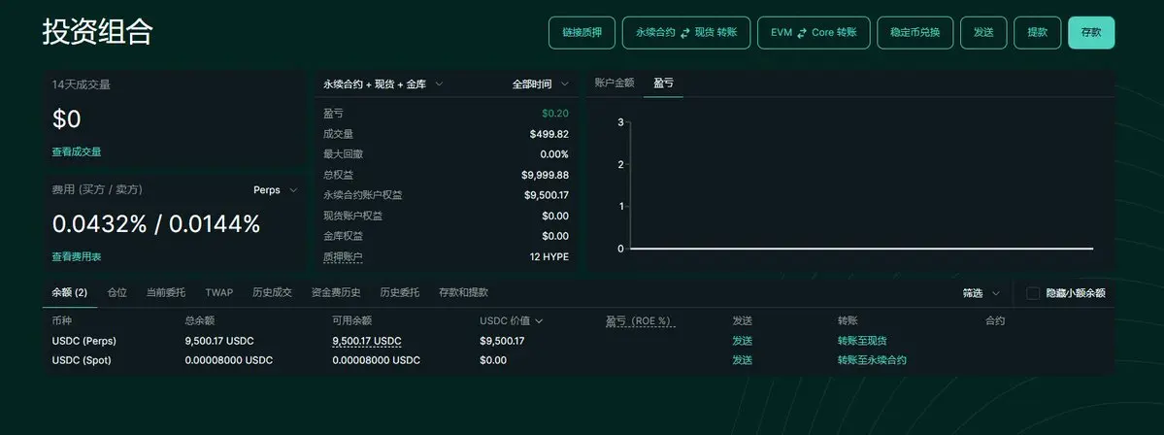Click 发送 in USDC (Spot) row

point(743,360)
